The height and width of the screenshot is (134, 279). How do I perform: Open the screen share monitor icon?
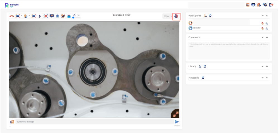click(x=52, y=16)
